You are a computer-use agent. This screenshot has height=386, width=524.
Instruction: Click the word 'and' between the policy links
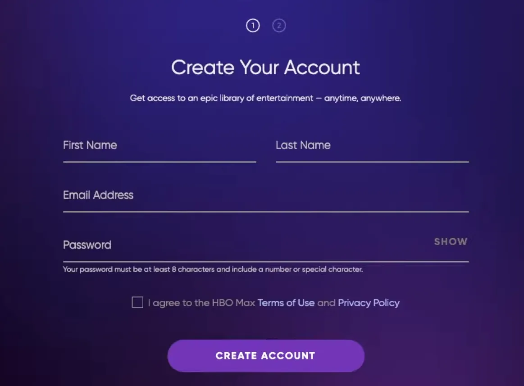(x=326, y=303)
